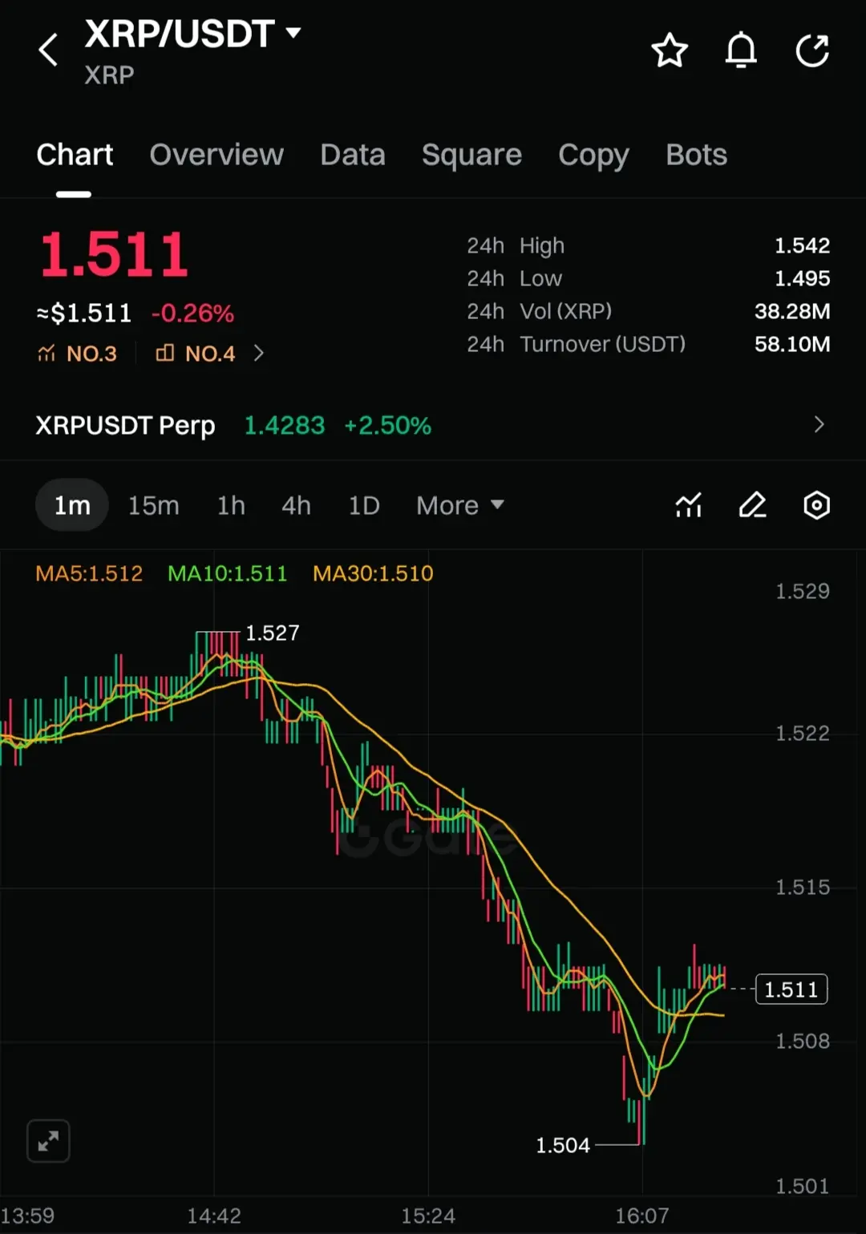Image resolution: width=866 pixels, height=1234 pixels.
Task: Open the NO.4 ranking badge
Action: [196, 354]
